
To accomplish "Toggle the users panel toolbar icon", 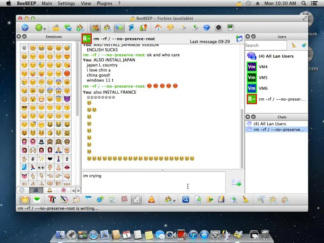I will tap(95, 28).
